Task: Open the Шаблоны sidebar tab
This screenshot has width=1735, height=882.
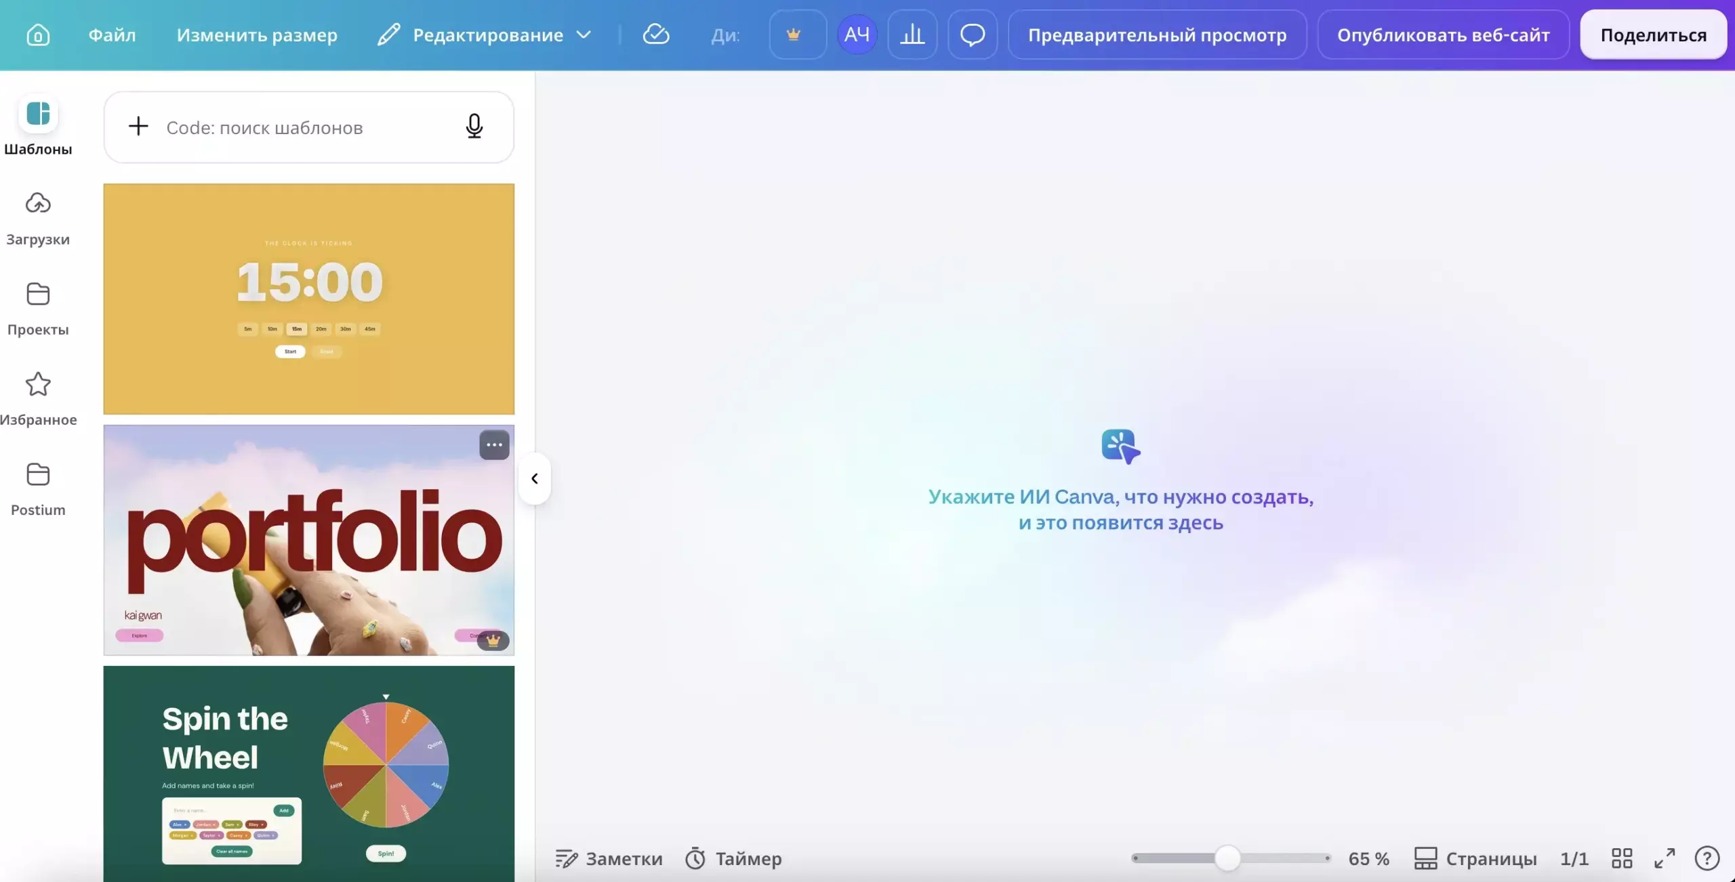Action: coord(38,126)
